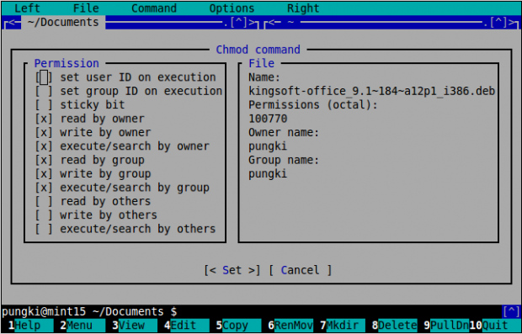This screenshot has height=334, width=522.
Task: Cancel the Chmod dialog
Action: pyautogui.click(x=300, y=270)
